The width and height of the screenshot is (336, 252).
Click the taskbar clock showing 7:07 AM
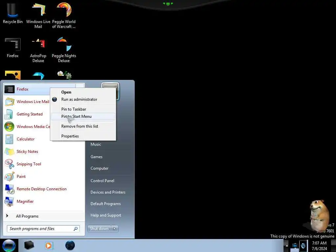click(319, 243)
